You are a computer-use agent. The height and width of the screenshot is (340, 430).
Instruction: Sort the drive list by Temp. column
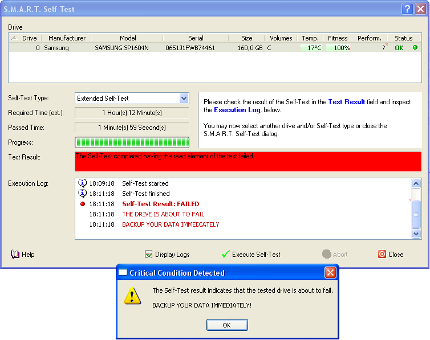[x=310, y=38]
